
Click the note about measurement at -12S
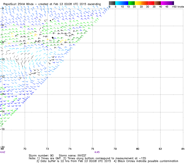point(105,158)
